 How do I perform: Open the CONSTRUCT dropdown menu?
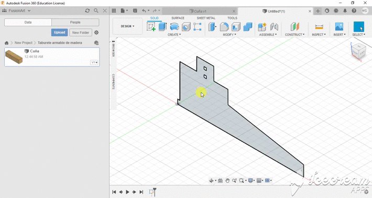pos(294,35)
